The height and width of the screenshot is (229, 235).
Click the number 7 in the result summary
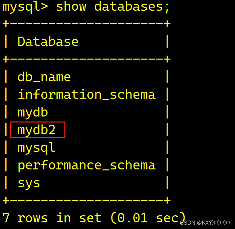[x=6, y=218]
